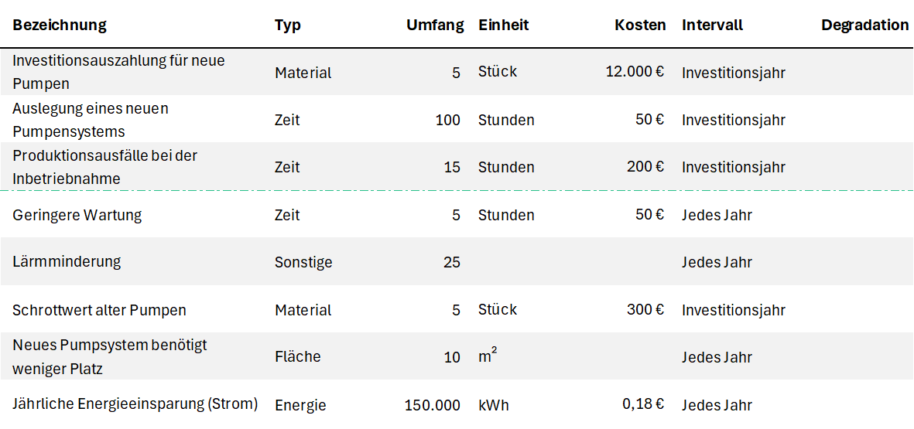Click the 'Lärmminderung' row label
This screenshot has width=914, height=429.
67,261
